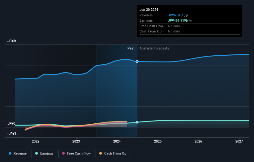The image size is (254, 162).
Task: Toggle the Revenue legend button
Action: [x=18, y=154]
